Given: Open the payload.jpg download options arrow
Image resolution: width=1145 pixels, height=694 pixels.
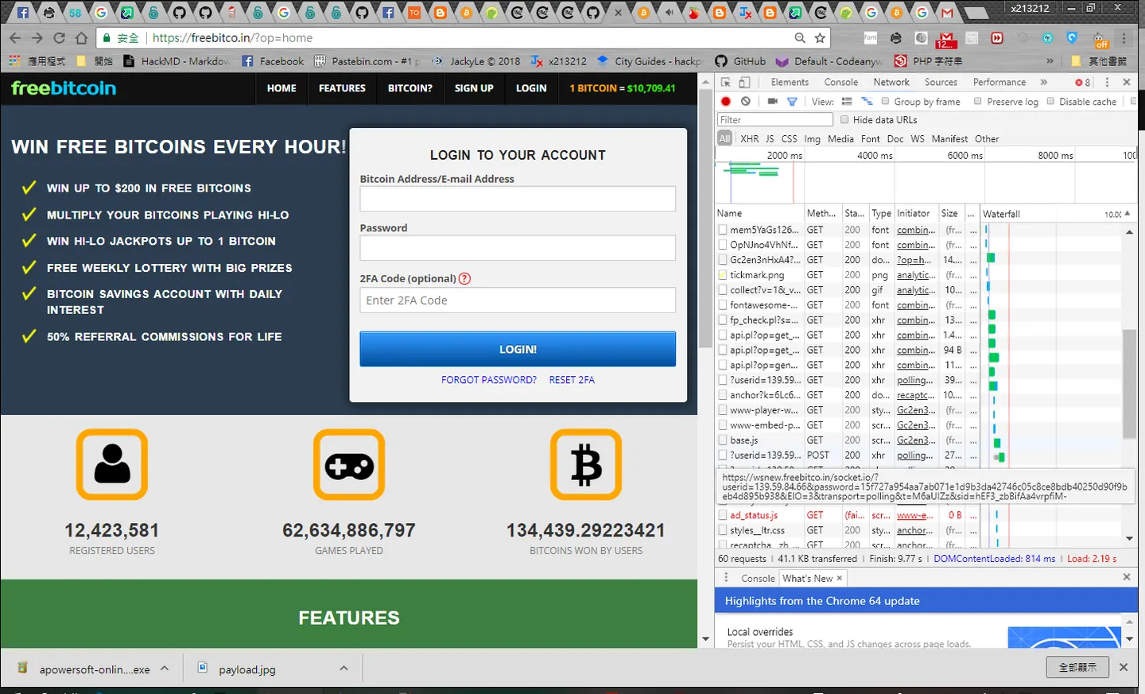Looking at the screenshot, I should pos(343,669).
